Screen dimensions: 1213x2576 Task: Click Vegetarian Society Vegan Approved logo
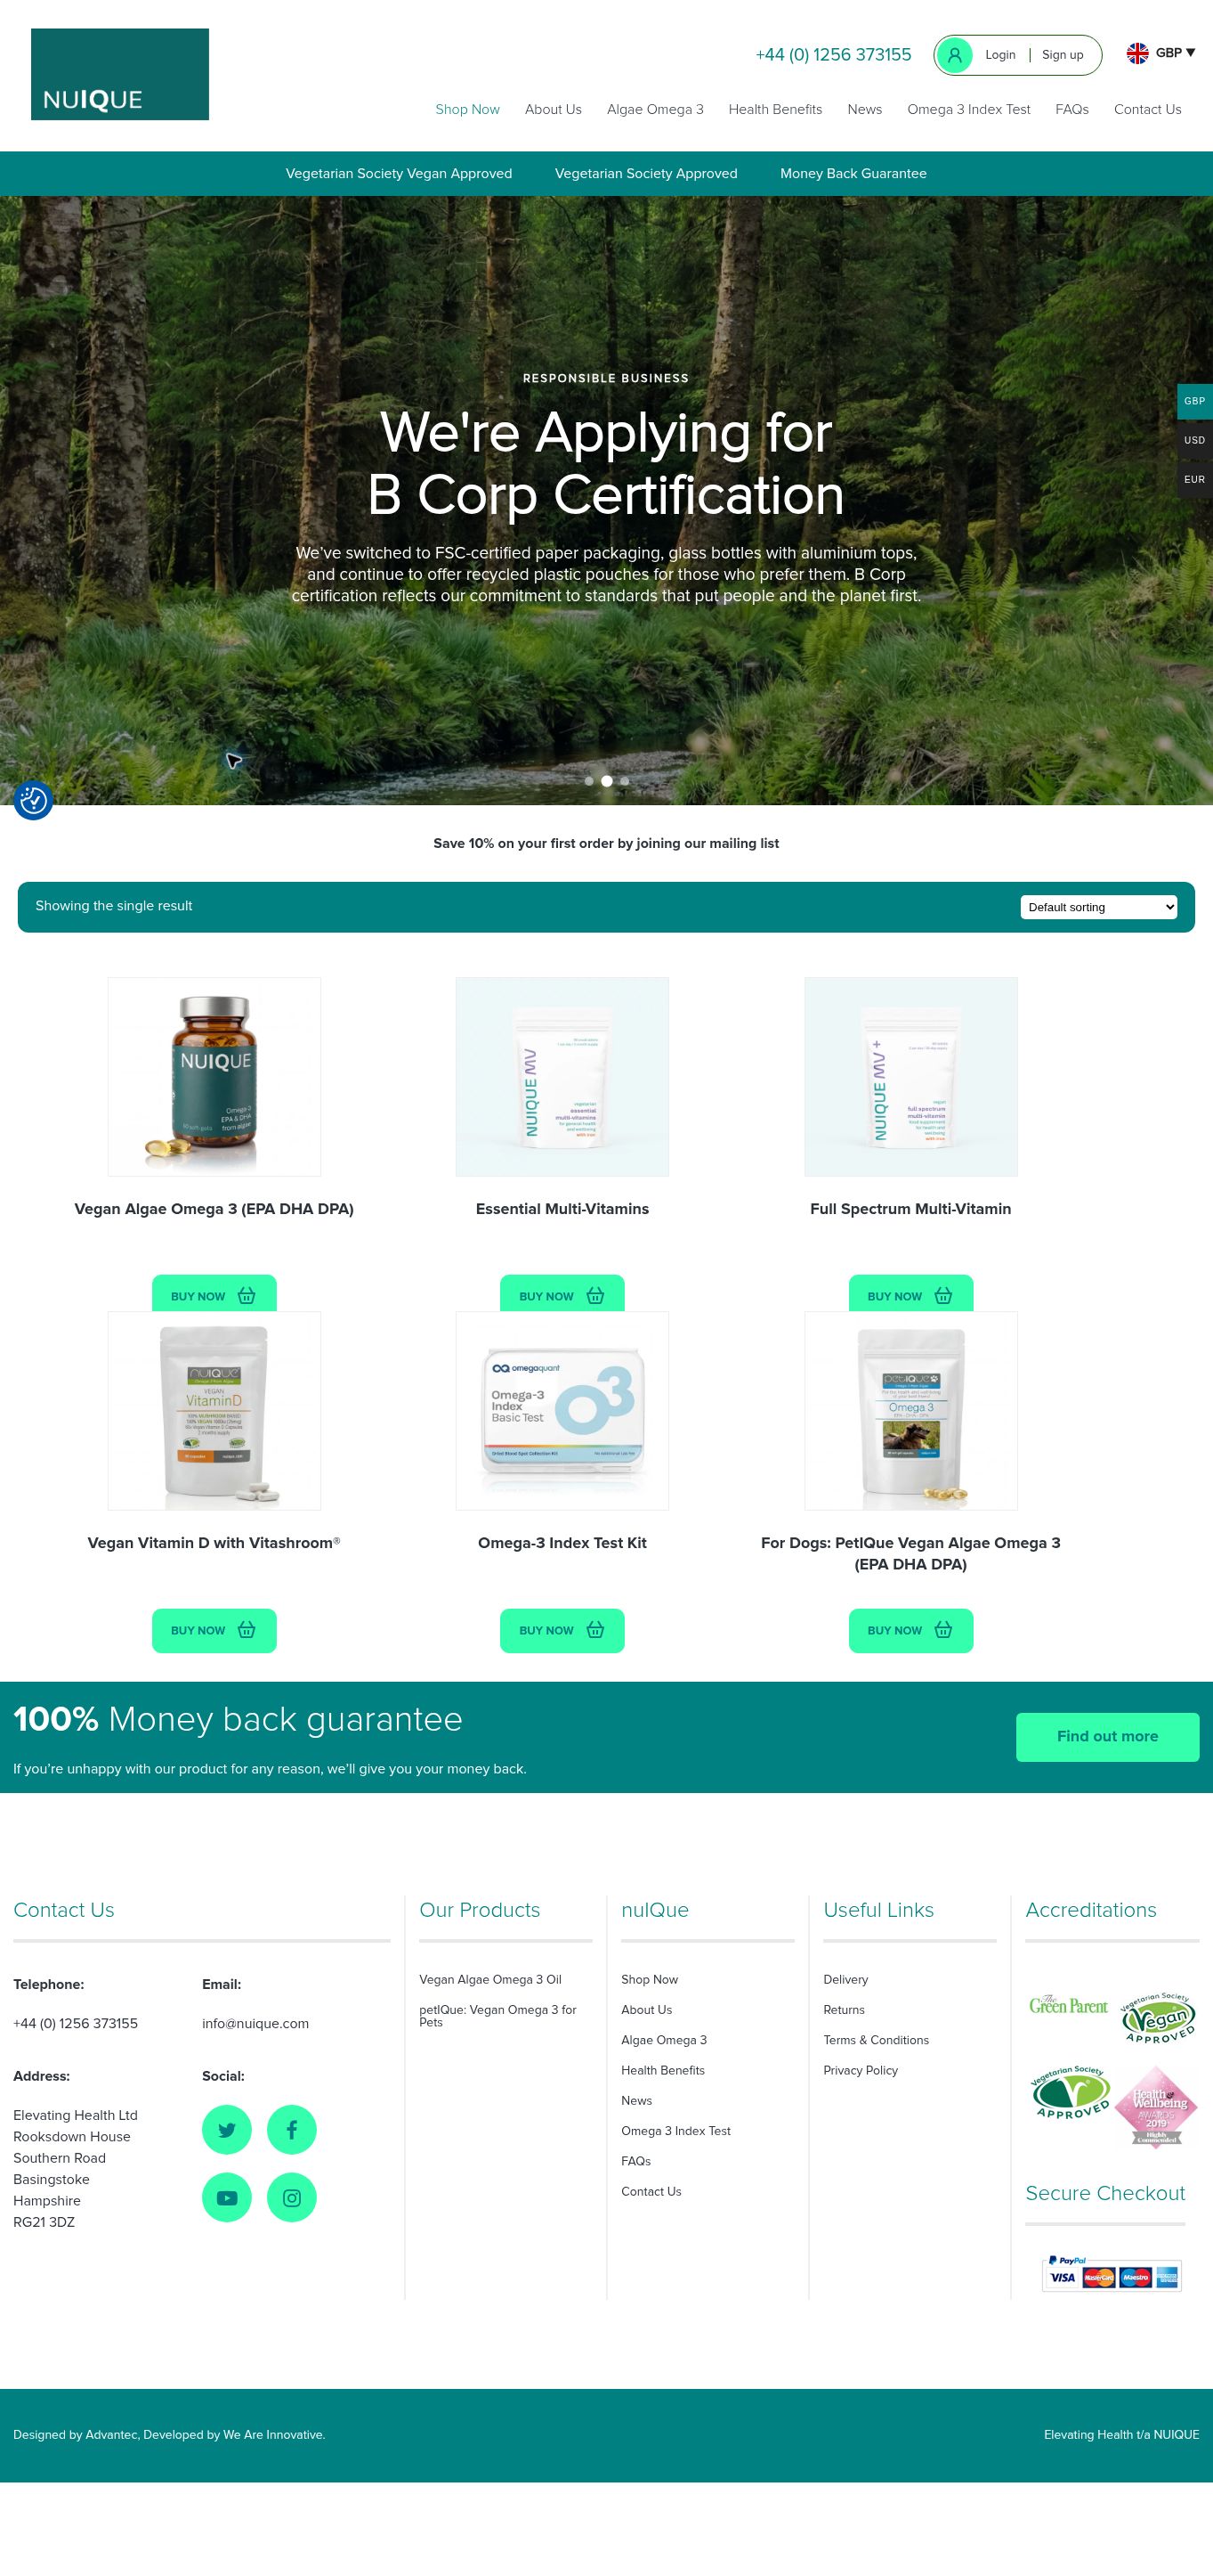[x=1158, y=2017]
